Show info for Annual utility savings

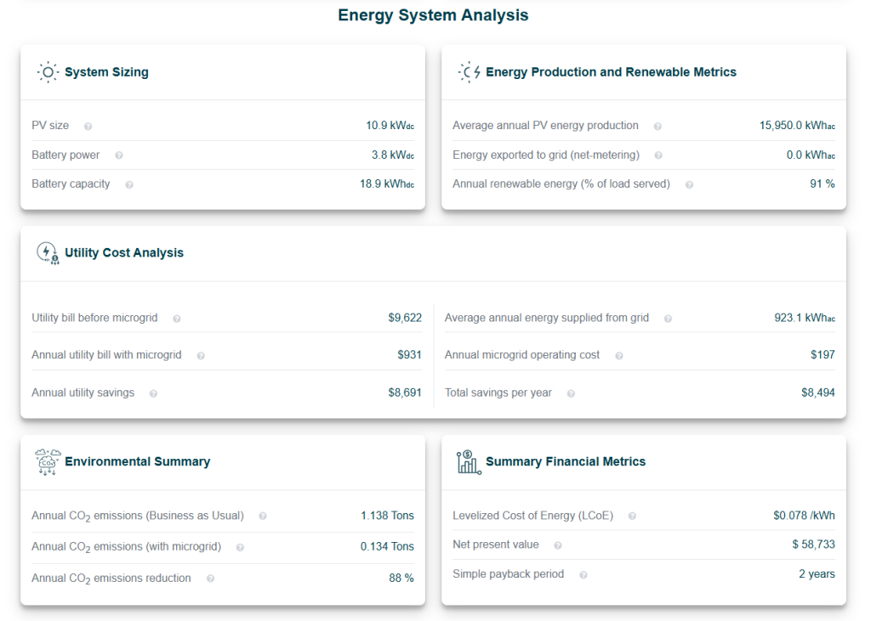(x=153, y=393)
